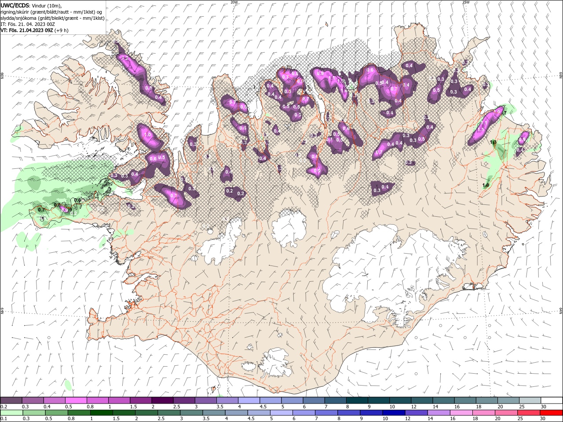
Task: Click the '4.5' label on the snow scale row
Action: 263,407
